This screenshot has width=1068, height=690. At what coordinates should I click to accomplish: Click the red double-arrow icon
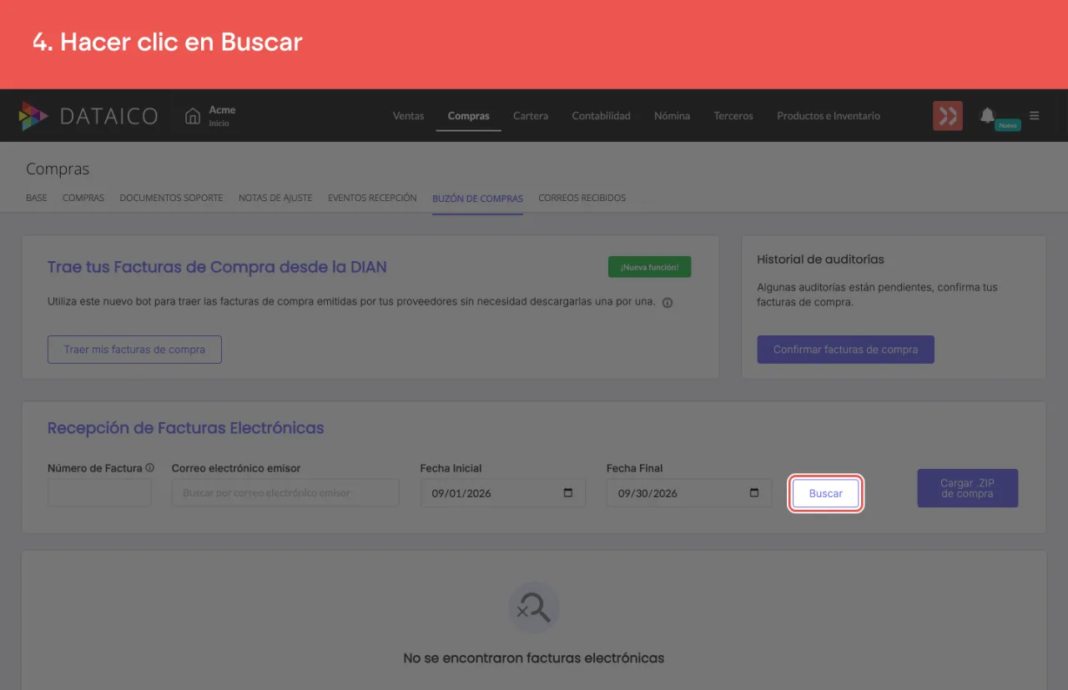948,116
